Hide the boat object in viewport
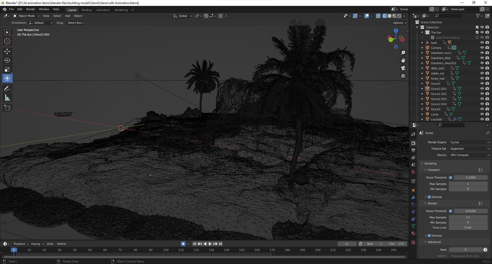 [x=482, y=43]
